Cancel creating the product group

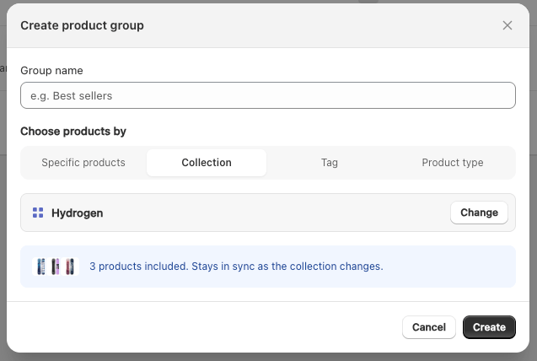(x=429, y=327)
